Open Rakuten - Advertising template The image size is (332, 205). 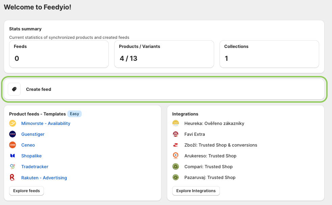tap(44, 178)
